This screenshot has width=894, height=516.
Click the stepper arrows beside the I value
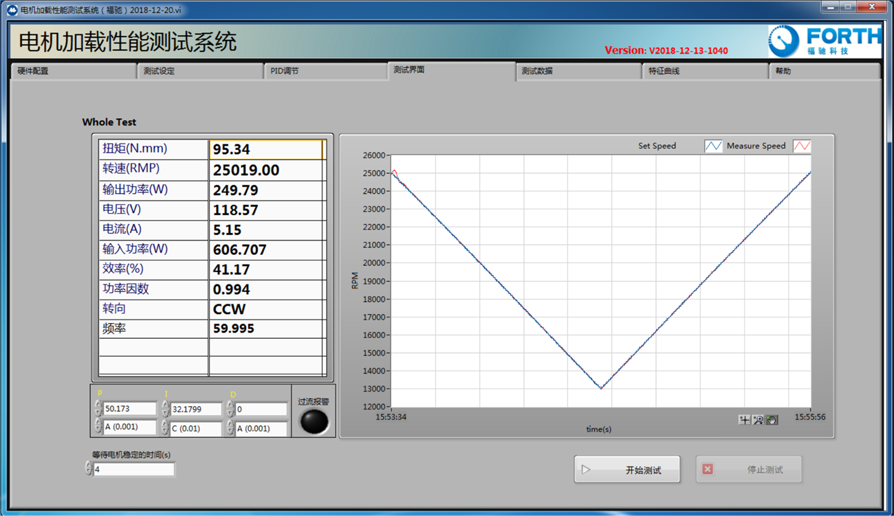pos(165,409)
